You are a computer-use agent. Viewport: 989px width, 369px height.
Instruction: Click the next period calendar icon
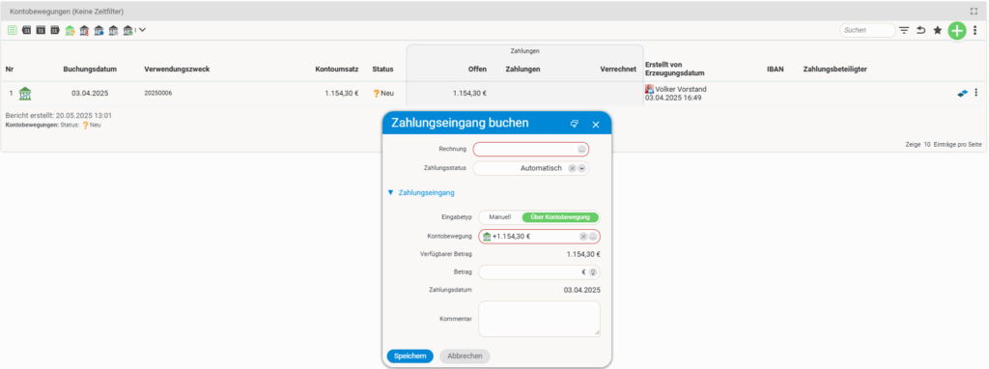pos(54,30)
